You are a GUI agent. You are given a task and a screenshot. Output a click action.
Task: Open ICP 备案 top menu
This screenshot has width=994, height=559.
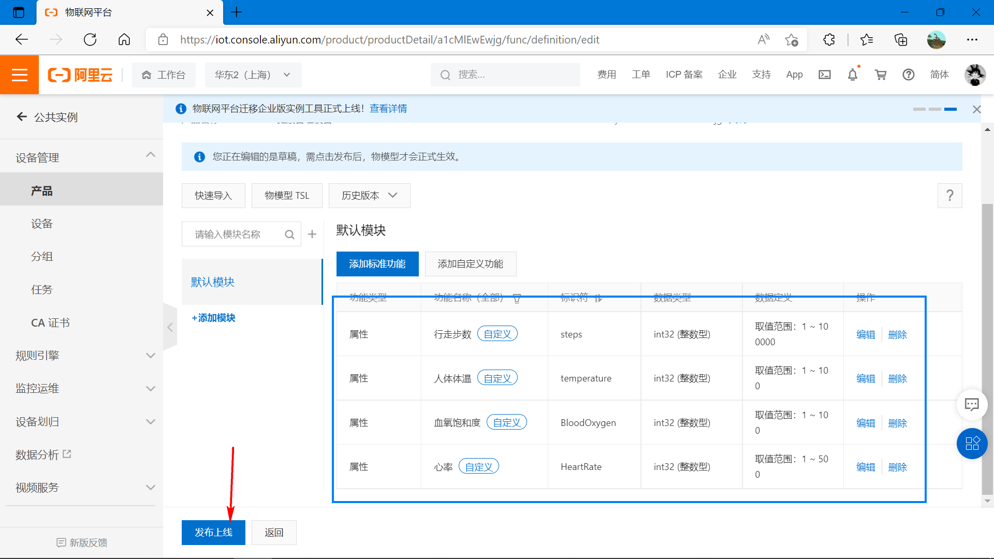coord(684,75)
